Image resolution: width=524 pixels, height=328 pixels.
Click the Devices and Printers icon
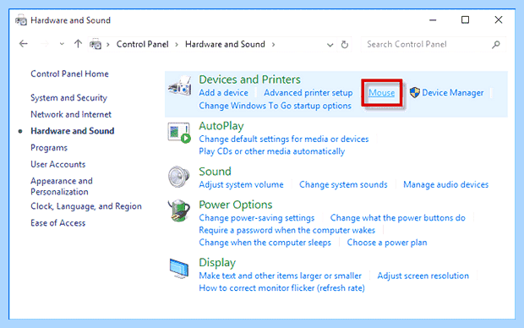[180, 85]
